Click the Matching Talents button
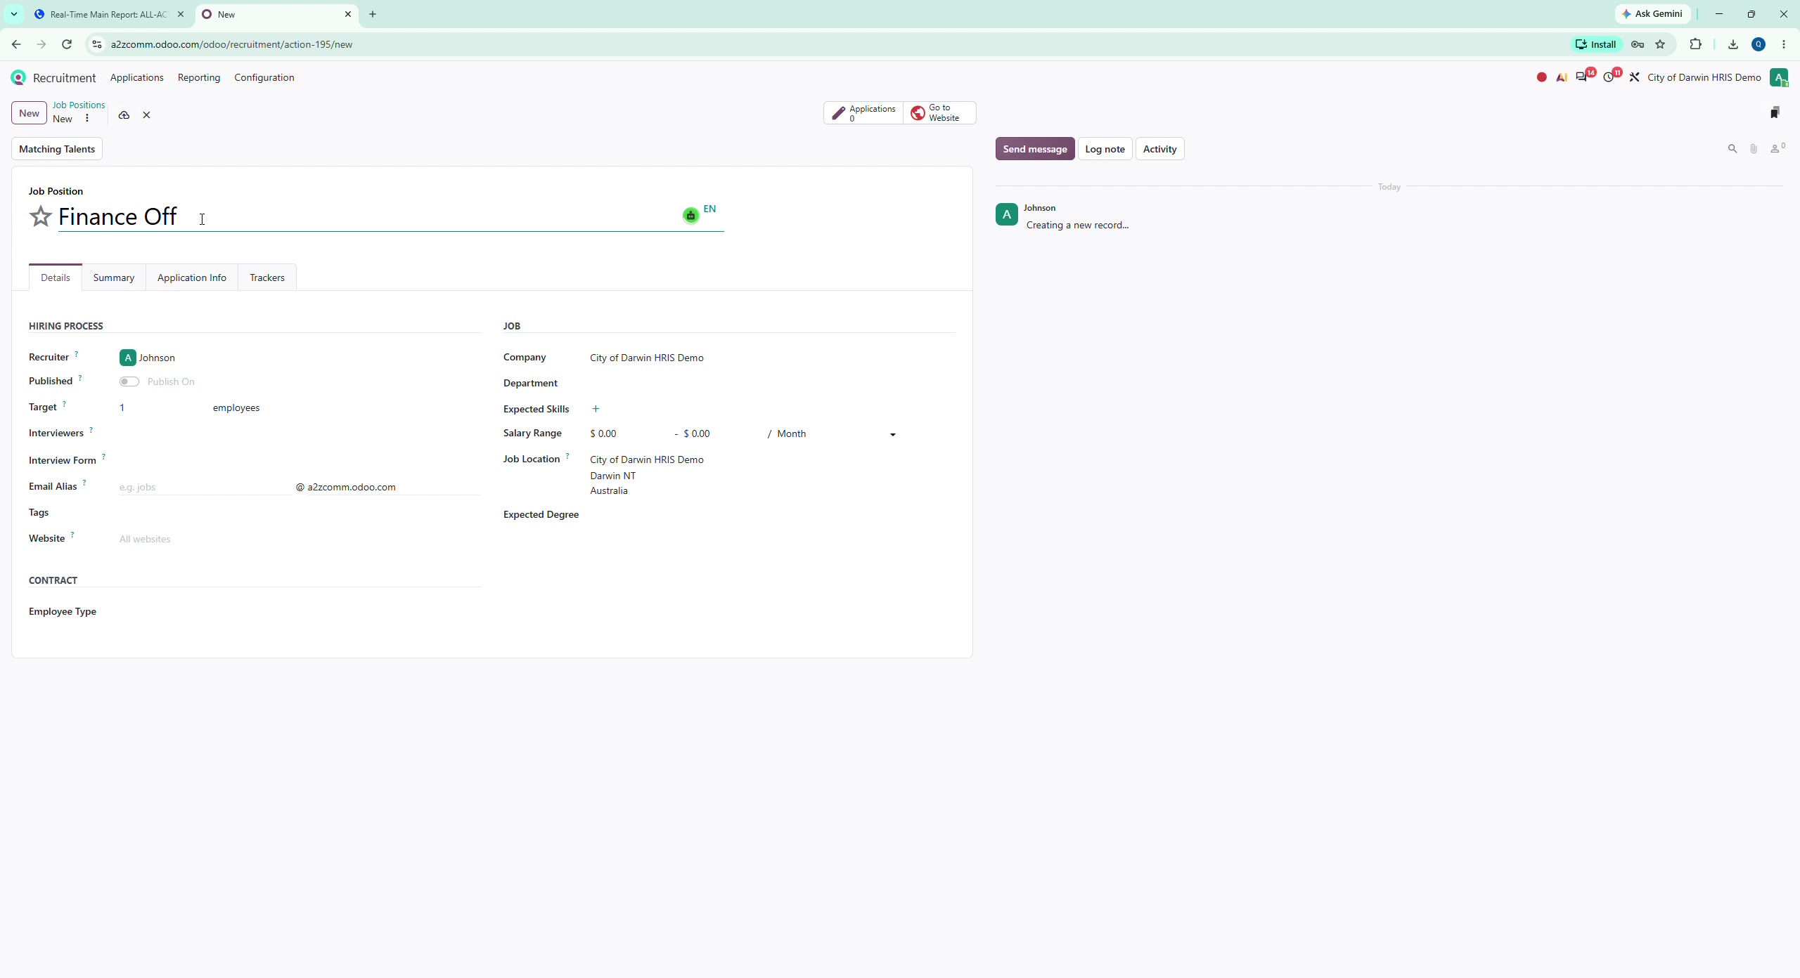This screenshot has width=1800, height=978. click(57, 149)
